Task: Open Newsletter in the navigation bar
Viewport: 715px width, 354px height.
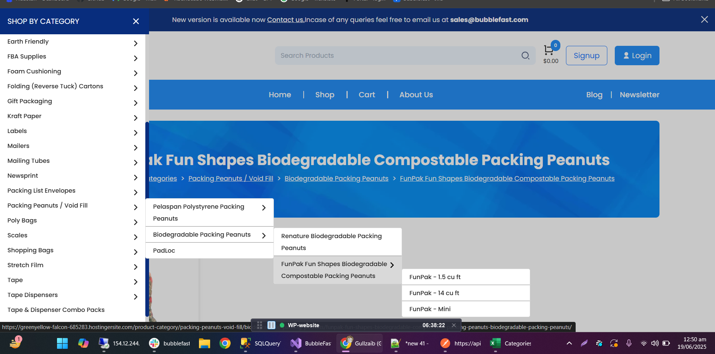Action: click(640, 95)
